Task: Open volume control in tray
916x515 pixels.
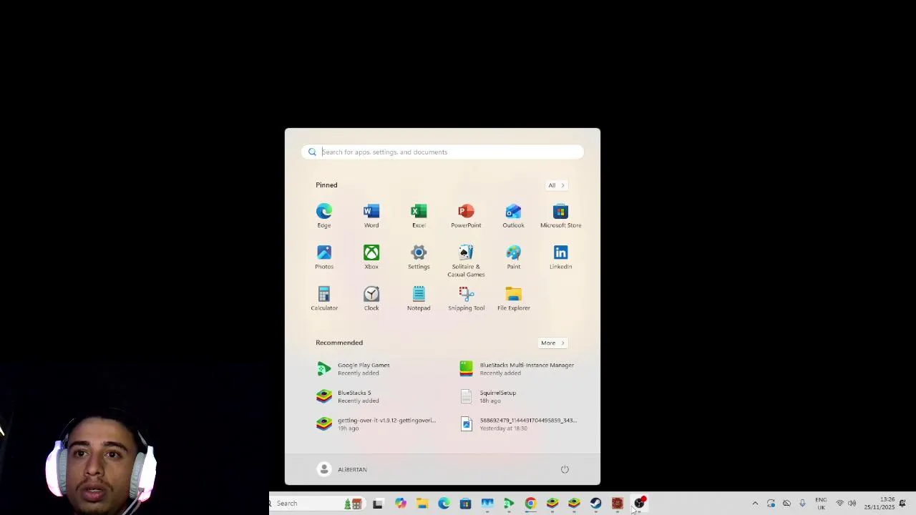Action: pyautogui.click(x=852, y=504)
